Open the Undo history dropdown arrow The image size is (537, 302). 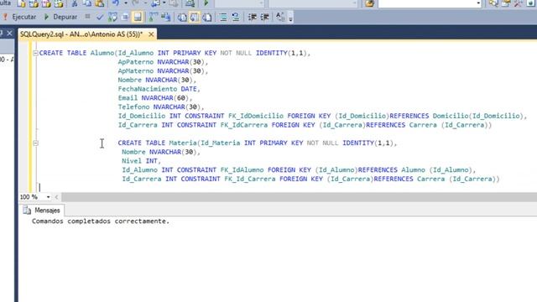[x=125, y=3]
